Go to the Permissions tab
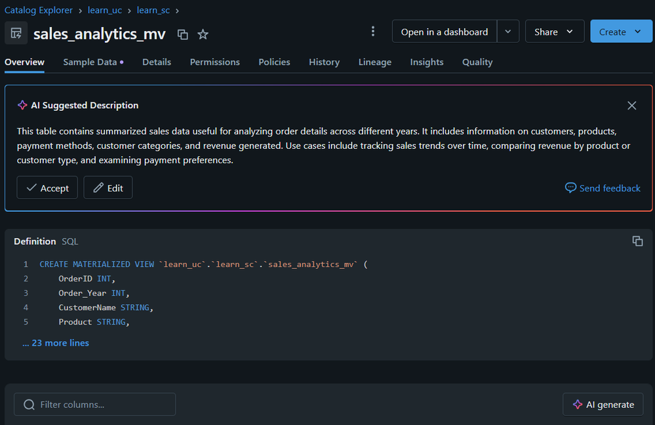655x425 pixels. [214, 62]
